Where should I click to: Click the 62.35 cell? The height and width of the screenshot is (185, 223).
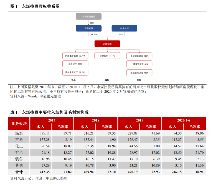click(x=85, y=146)
